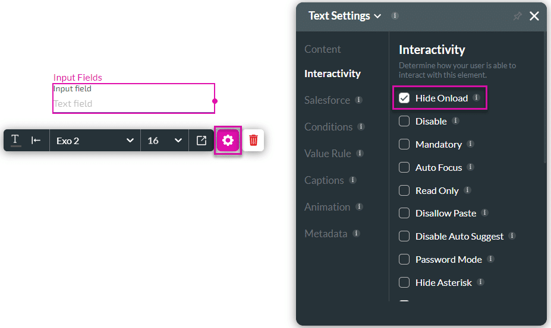
Task: Go to the Value Rule section
Action: click(x=328, y=154)
